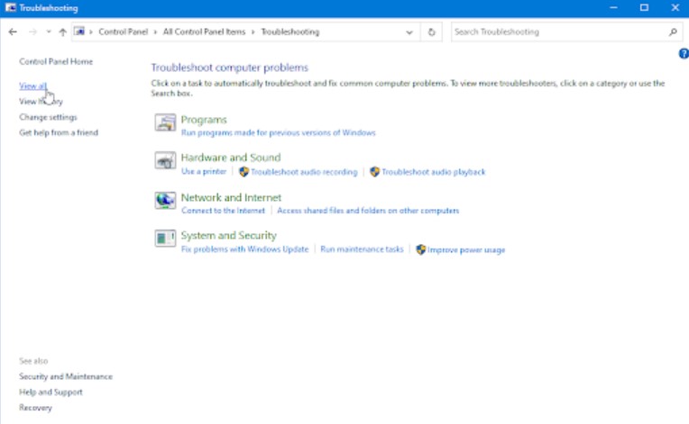
Task: Click the search magnifier icon
Action: tap(673, 32)
